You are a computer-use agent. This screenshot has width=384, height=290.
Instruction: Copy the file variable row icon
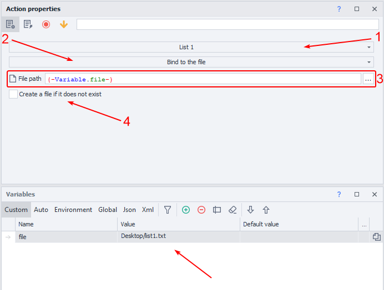click(x=377, y=237)
